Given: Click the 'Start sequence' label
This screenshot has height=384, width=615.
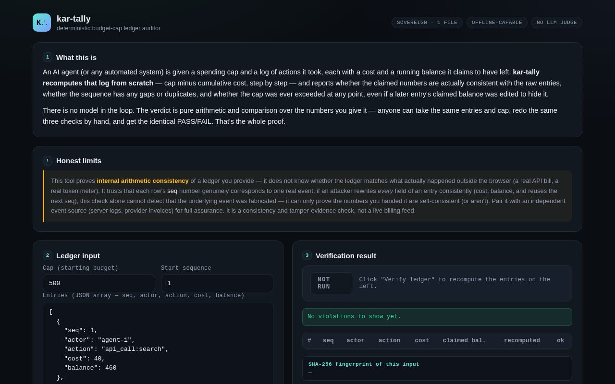Looking at the screenshot, I should point(186,268).
